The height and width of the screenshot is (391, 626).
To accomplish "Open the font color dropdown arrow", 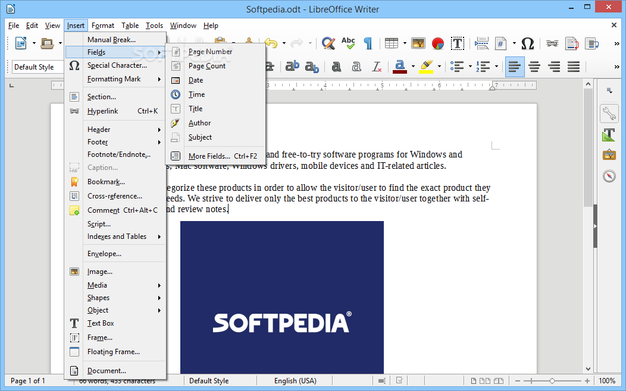I will click(412, 67).
